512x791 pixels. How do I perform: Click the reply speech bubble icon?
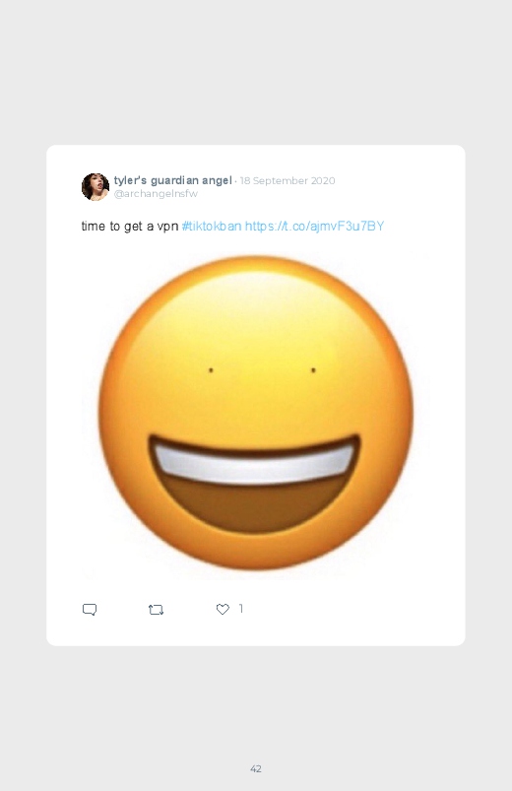90,610
